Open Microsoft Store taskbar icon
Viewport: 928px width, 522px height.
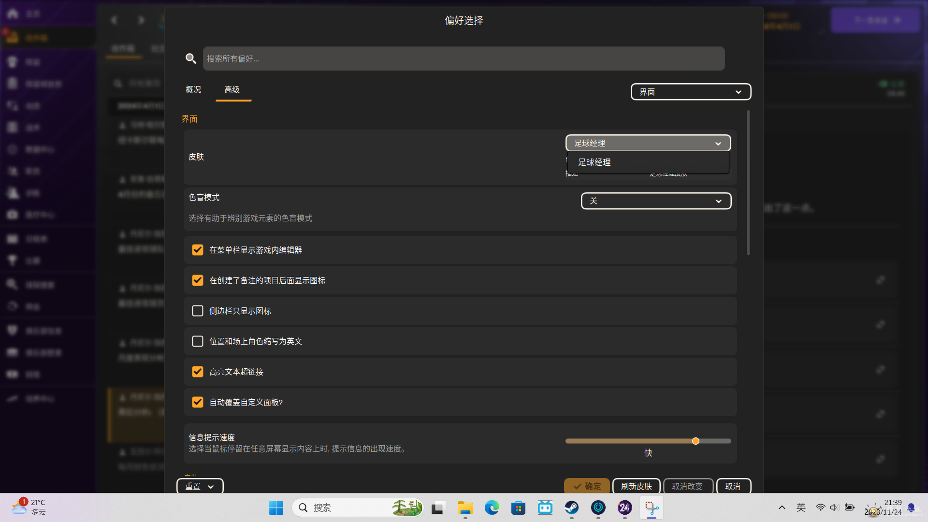[518, 507]
